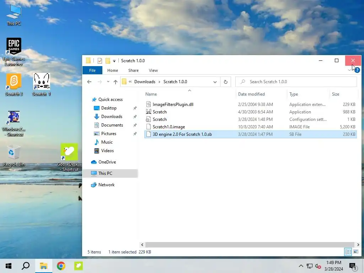Open Network in the navigation pane
This screenshot has width=364, height=273.
pyautogui.click(x=106, y=185)
